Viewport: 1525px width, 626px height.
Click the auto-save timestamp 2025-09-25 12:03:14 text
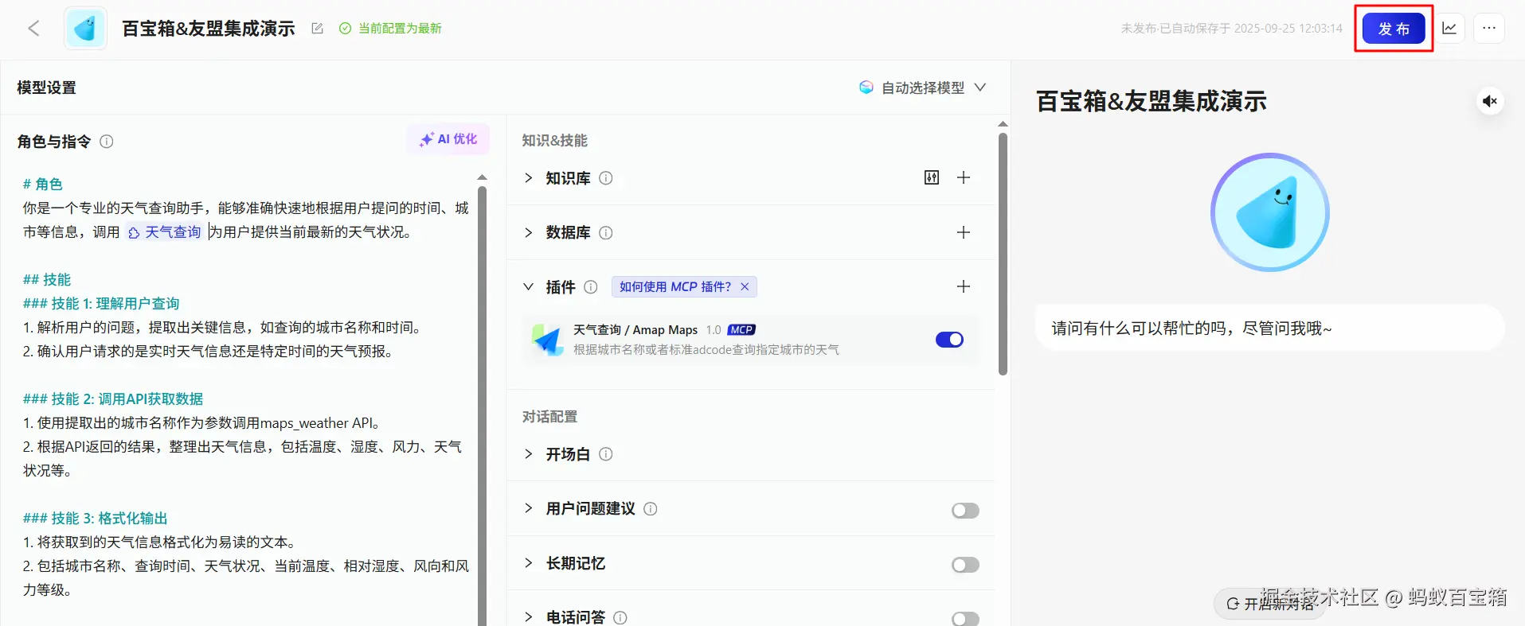click(x=1288, y=29)
